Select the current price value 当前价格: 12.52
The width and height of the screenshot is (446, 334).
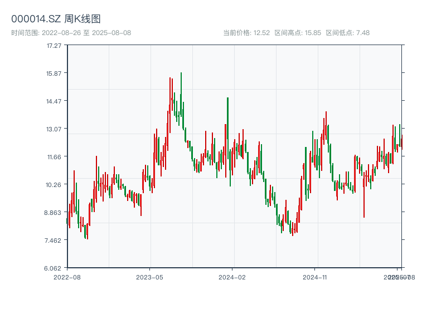point(246,33)
